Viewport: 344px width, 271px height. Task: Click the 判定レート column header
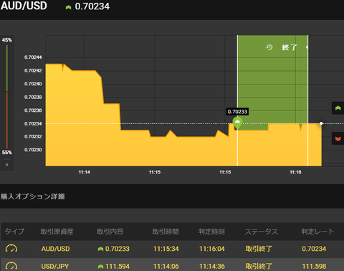(317, 232)
